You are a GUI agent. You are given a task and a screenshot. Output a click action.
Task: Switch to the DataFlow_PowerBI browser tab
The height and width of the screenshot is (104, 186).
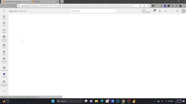tap(16, 1)
